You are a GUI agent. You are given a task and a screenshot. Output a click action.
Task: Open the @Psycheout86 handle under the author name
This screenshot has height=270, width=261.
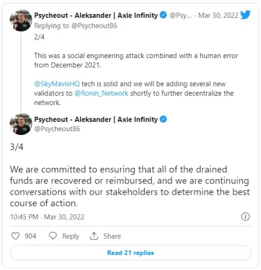(57, 129)
